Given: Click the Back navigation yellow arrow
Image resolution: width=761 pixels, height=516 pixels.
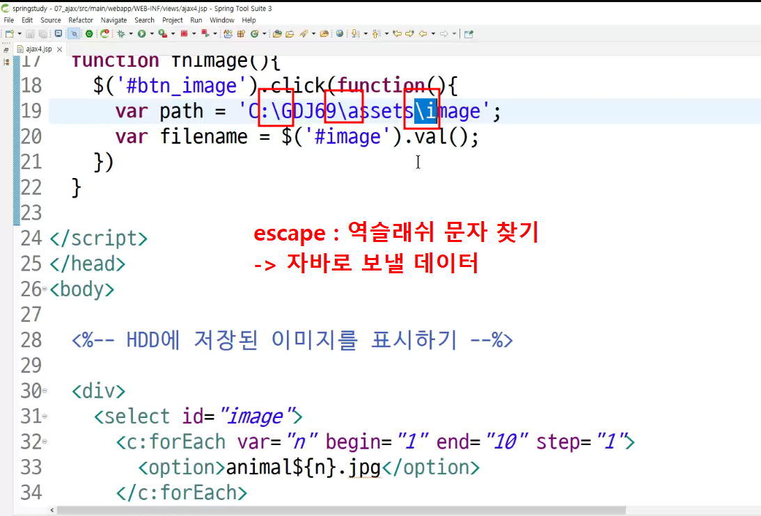Looking at the screenshot, I should click(423, 33).
